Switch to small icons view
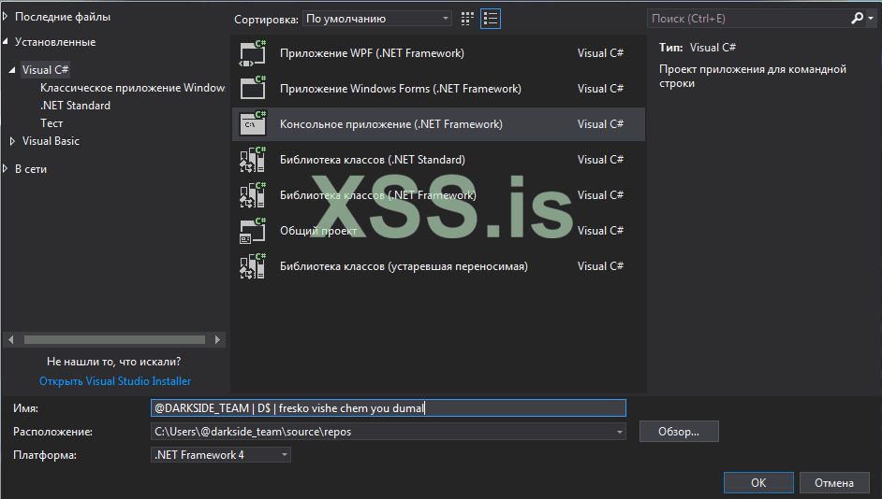The image size is (882, 499). (x=467, y=19)
